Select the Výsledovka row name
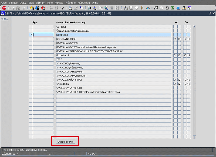This screenshot has height=157, width=216. [114, 84]
